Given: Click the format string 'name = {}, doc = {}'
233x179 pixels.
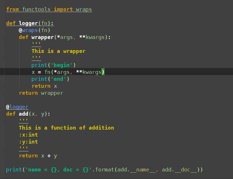Looking at the screenshot, I should (x=58, y=169).
